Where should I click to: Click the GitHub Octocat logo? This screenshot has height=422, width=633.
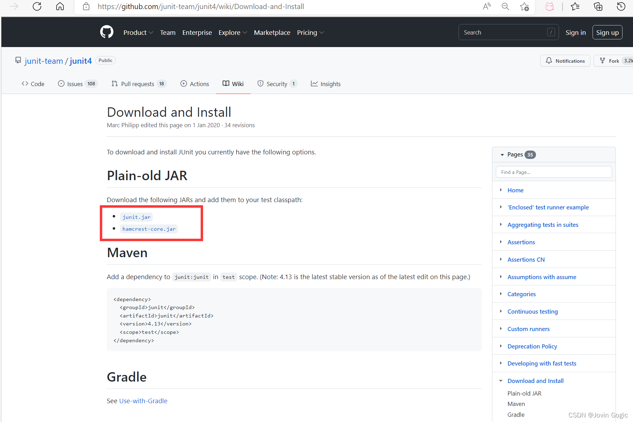pos(107,32)
